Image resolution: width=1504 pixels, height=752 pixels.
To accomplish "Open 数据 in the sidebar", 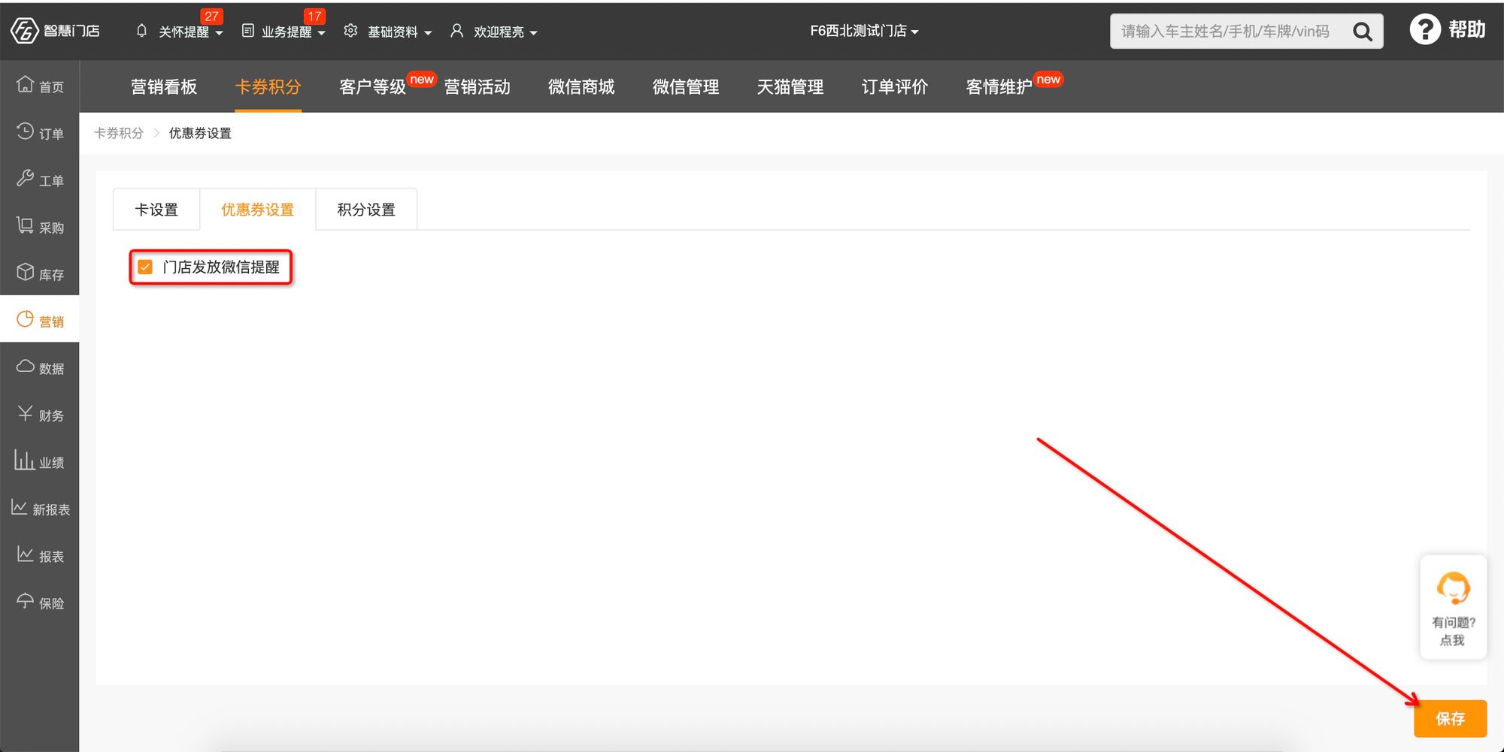I will [x=40, y=367].
